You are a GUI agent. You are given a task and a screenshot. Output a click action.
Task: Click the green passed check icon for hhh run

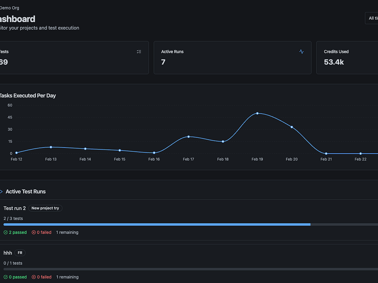[6, 277]
